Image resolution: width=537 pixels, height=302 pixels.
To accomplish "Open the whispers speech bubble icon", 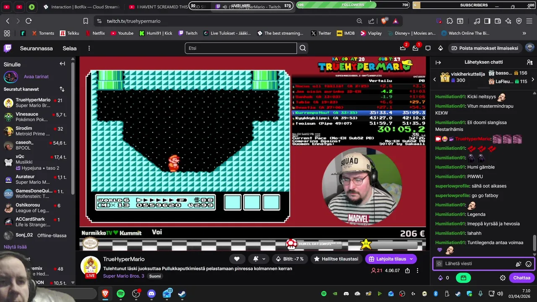I will (428, 48).
